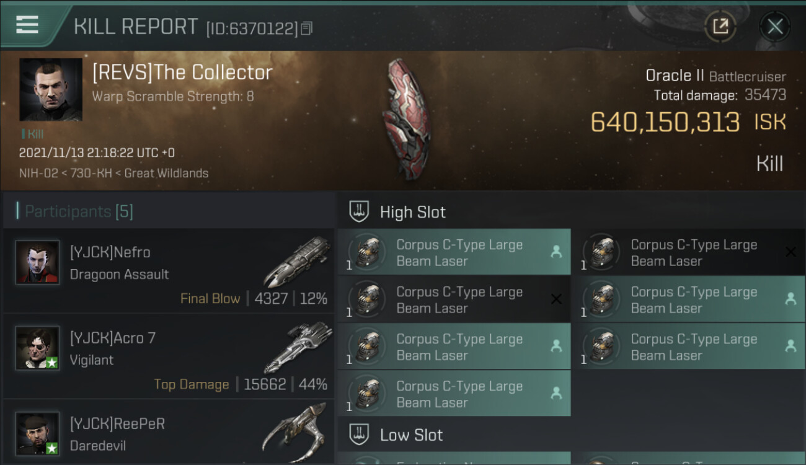Click the share/export kill report icon
The height and width of the screenshot is (465, 806).
(720, 26)
